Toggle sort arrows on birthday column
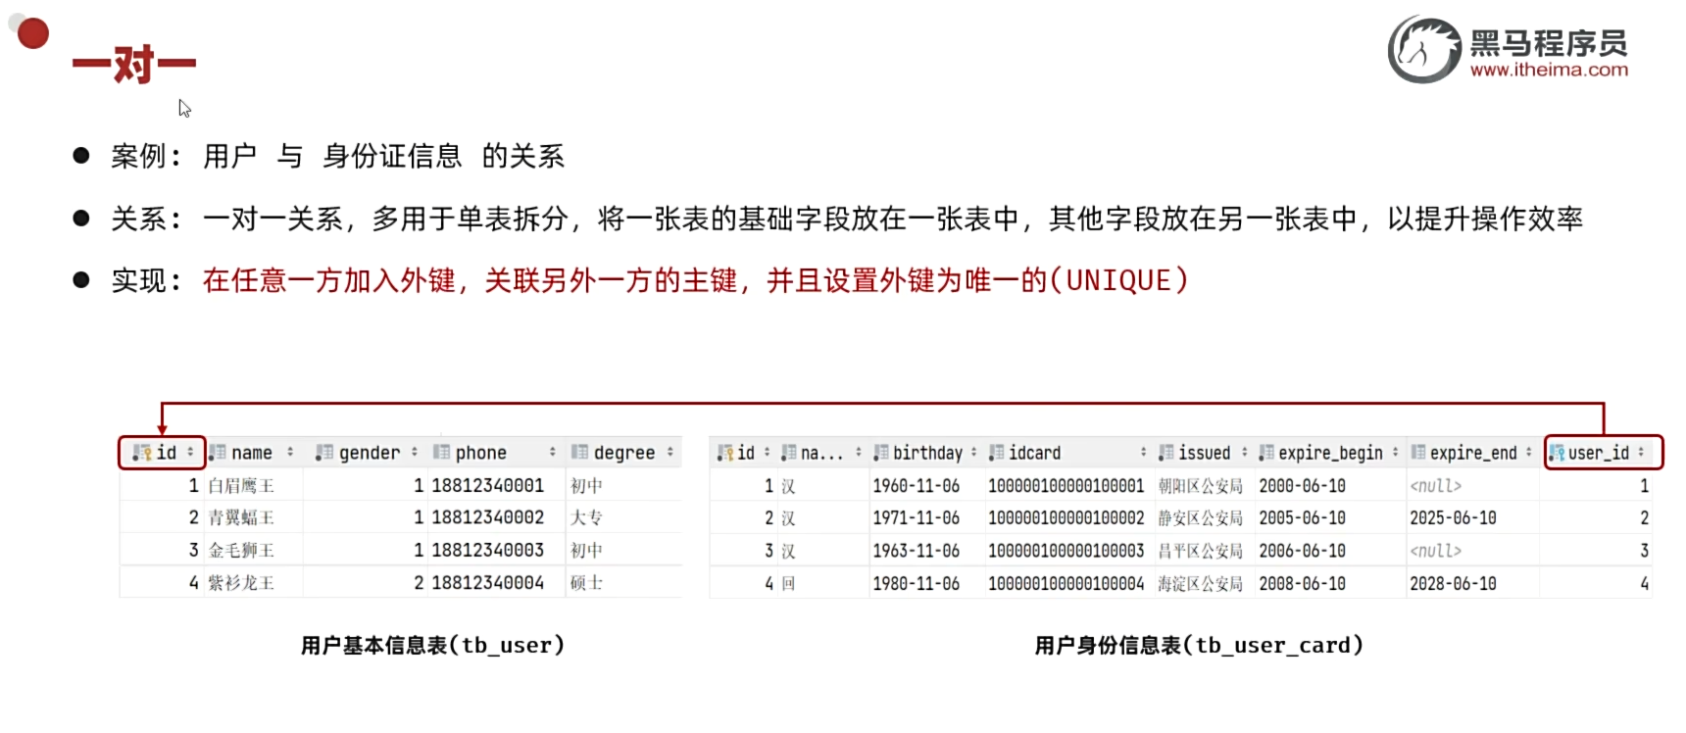Image resolution: width=1686 pixels, height=733 pixels. click(x=973, y=453)
